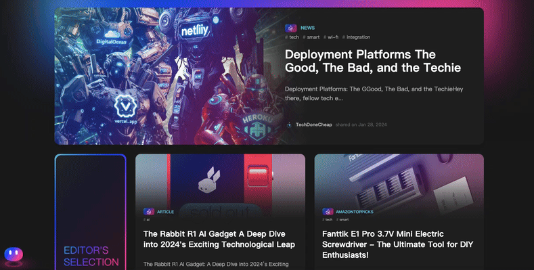
Task: Click the category icon beside AMAZONTOPPICKS label
Action: [328, 212]
